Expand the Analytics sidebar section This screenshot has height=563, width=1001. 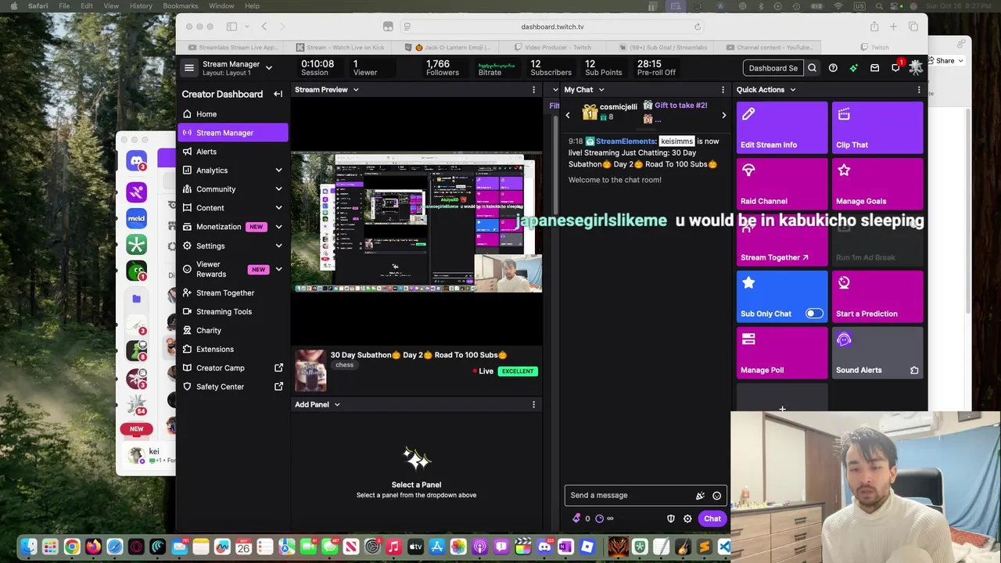[278, 170]
